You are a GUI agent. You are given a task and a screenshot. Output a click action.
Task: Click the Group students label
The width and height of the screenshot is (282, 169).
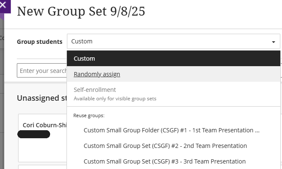tap(40, 42)
